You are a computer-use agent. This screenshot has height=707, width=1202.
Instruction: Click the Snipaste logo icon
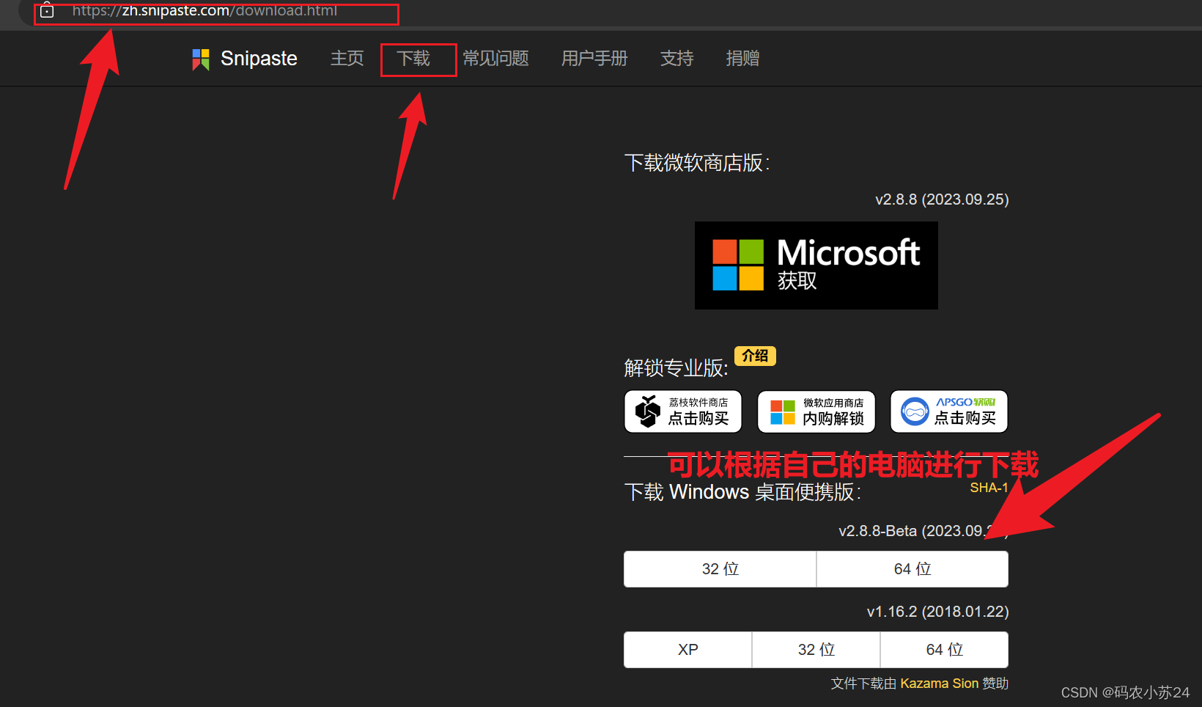point(201,59)
